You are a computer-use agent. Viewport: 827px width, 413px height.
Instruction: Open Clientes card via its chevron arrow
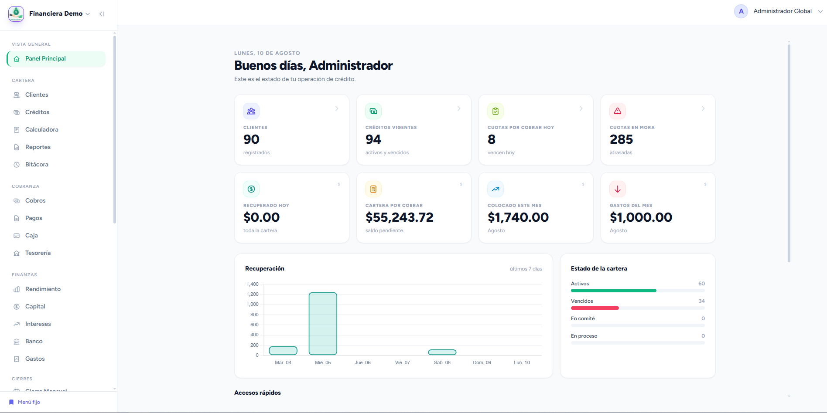coord(337,108)
